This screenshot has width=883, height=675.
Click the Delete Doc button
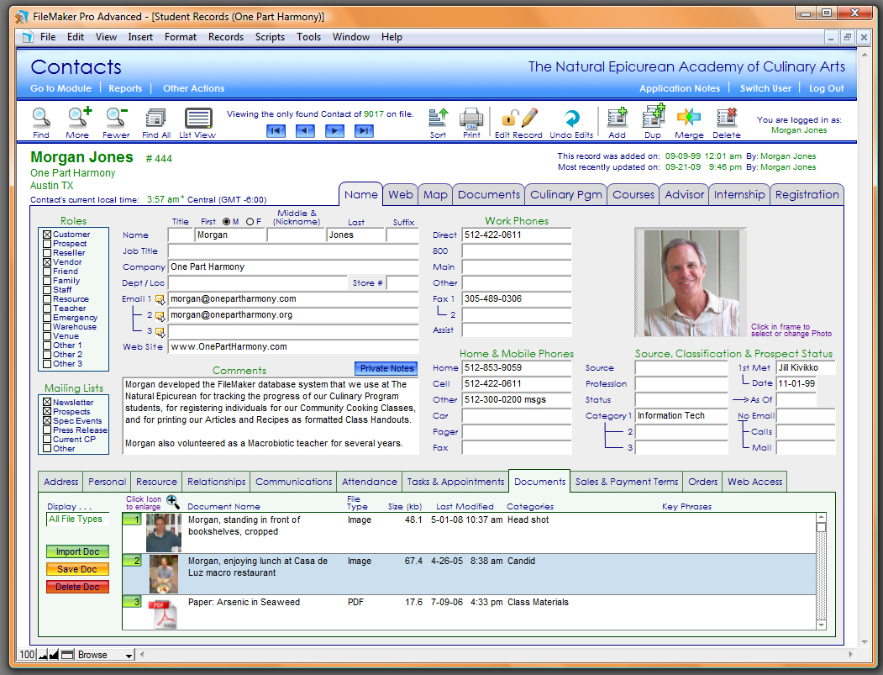click(x=77, y=587)
